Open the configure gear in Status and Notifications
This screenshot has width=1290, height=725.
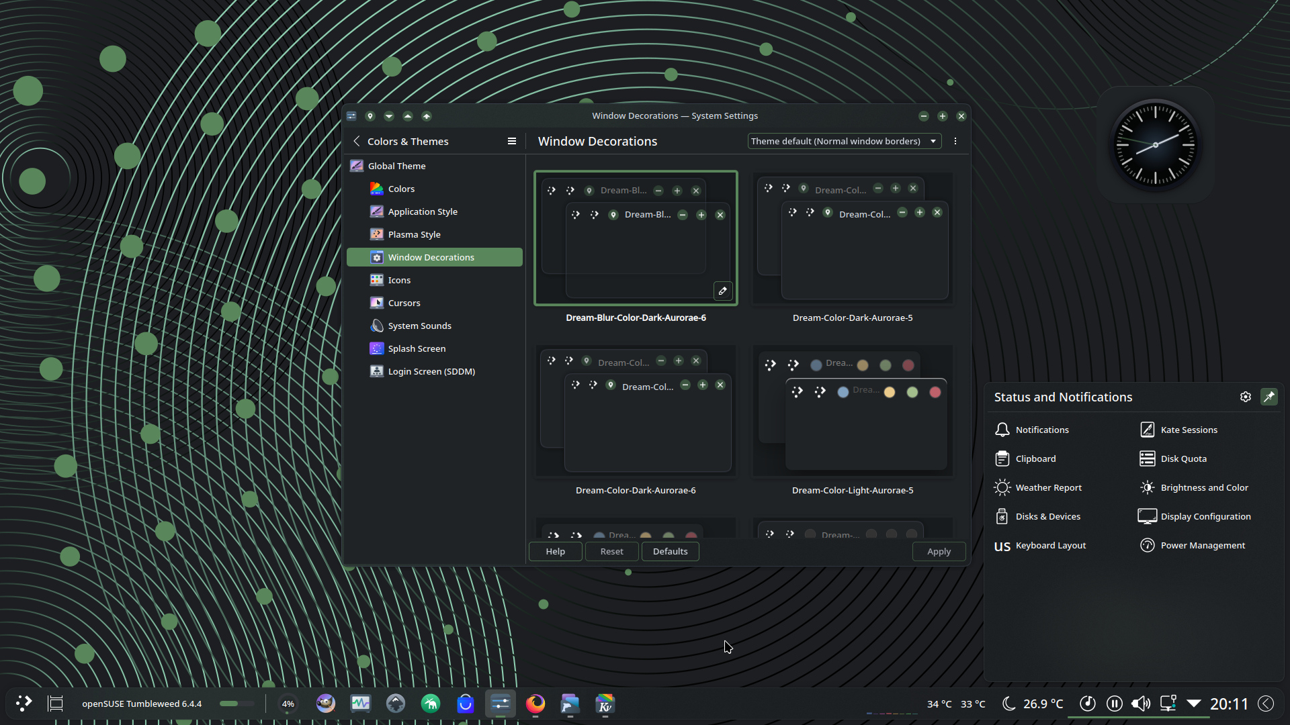(1246, 397)
